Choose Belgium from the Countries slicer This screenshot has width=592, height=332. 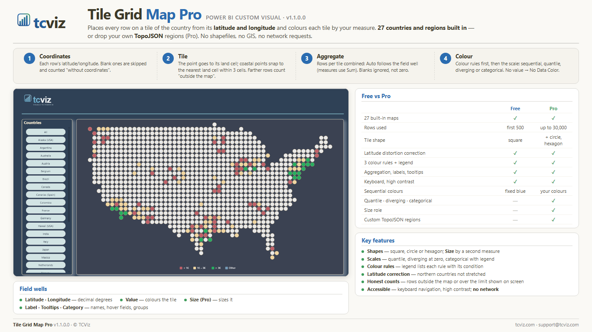46,171
